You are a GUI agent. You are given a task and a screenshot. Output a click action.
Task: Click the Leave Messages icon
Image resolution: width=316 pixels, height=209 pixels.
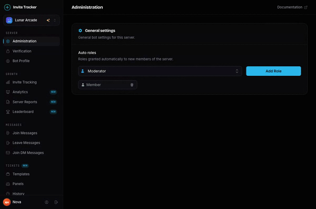(x=8, y=143)
